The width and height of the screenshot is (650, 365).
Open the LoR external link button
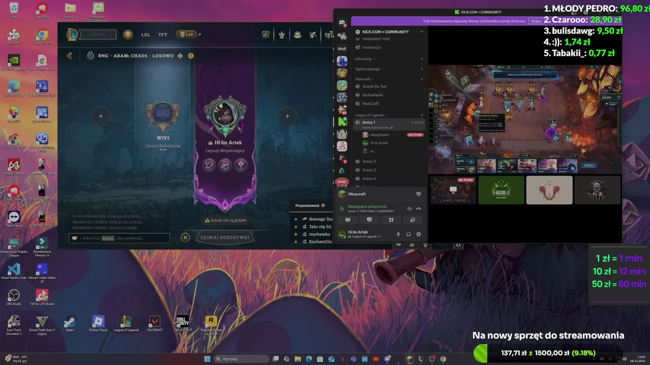tap(188, 34)
